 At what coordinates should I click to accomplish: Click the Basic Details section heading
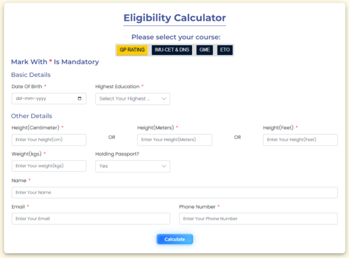[x=31, y=75]
